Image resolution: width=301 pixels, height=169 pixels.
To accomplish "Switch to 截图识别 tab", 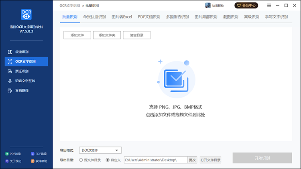I will pos(230,17).
